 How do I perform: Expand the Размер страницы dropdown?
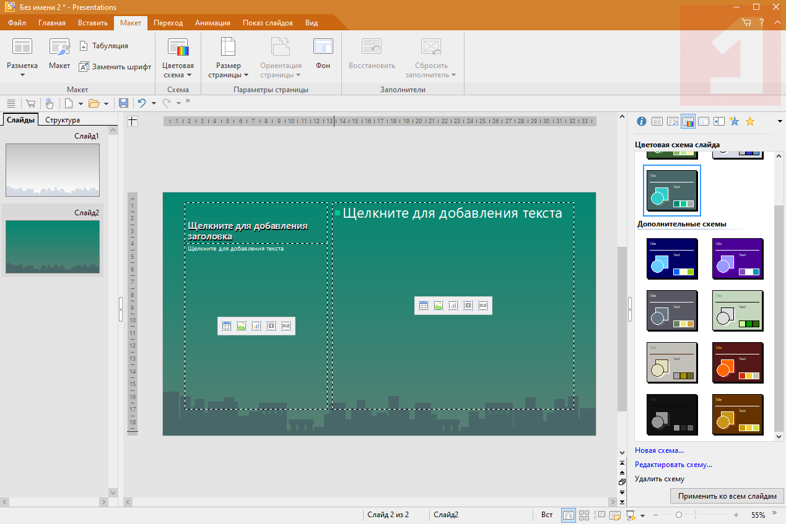(228, 70)
